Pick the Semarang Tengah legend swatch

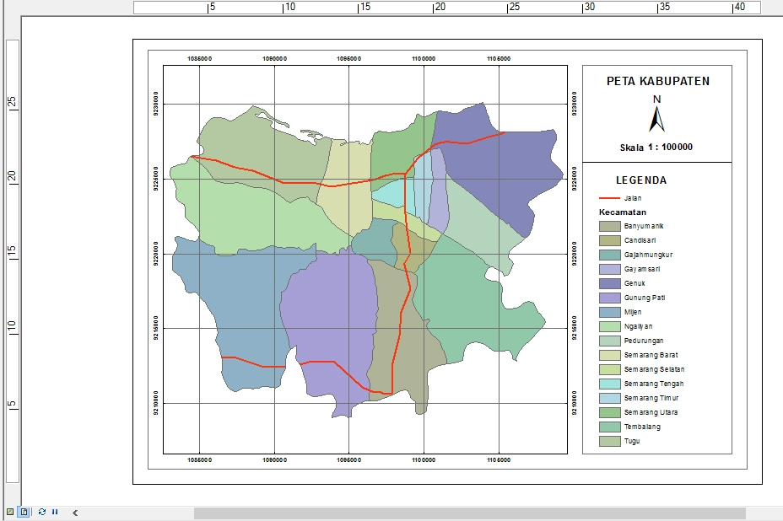pyautogui.click(x=609, y=384)
